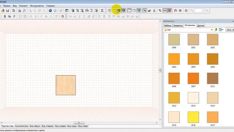Screen dimensions: 234x132
Task: Click the open project folder icon
Action: click(x=3, y=11)
